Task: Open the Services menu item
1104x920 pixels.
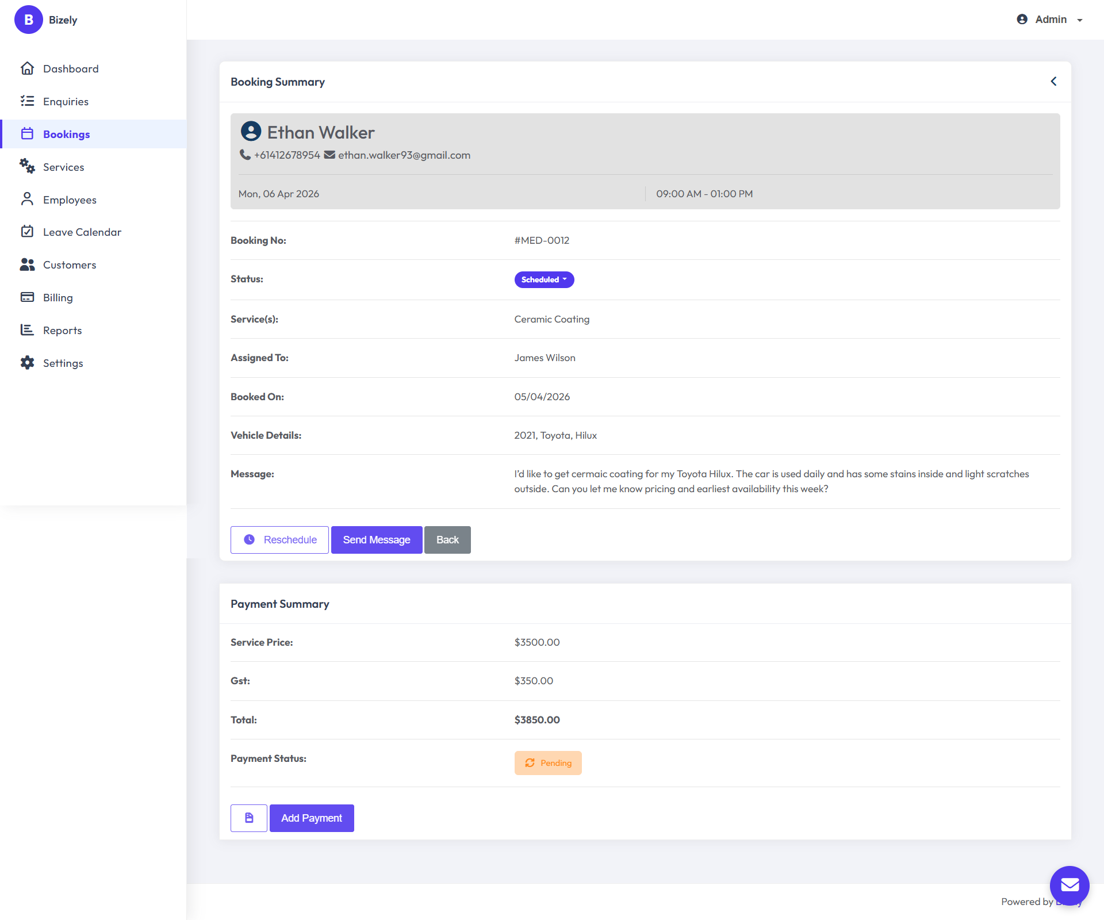Action: point(93,167)
